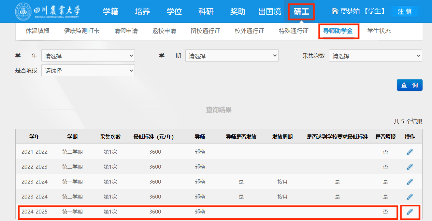Open the 学期 dropdown

[x=232, y=56]
